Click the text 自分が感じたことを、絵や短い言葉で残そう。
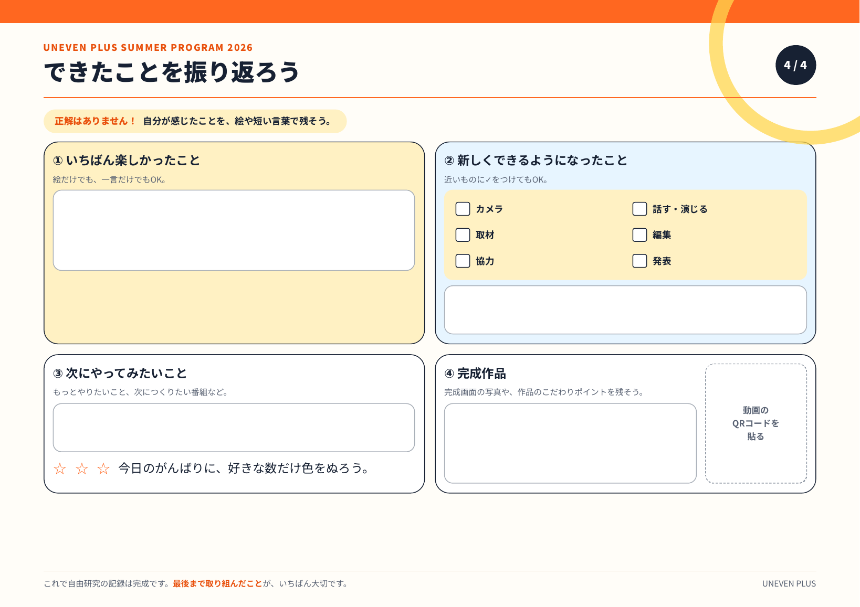 (x=238, y=121)
